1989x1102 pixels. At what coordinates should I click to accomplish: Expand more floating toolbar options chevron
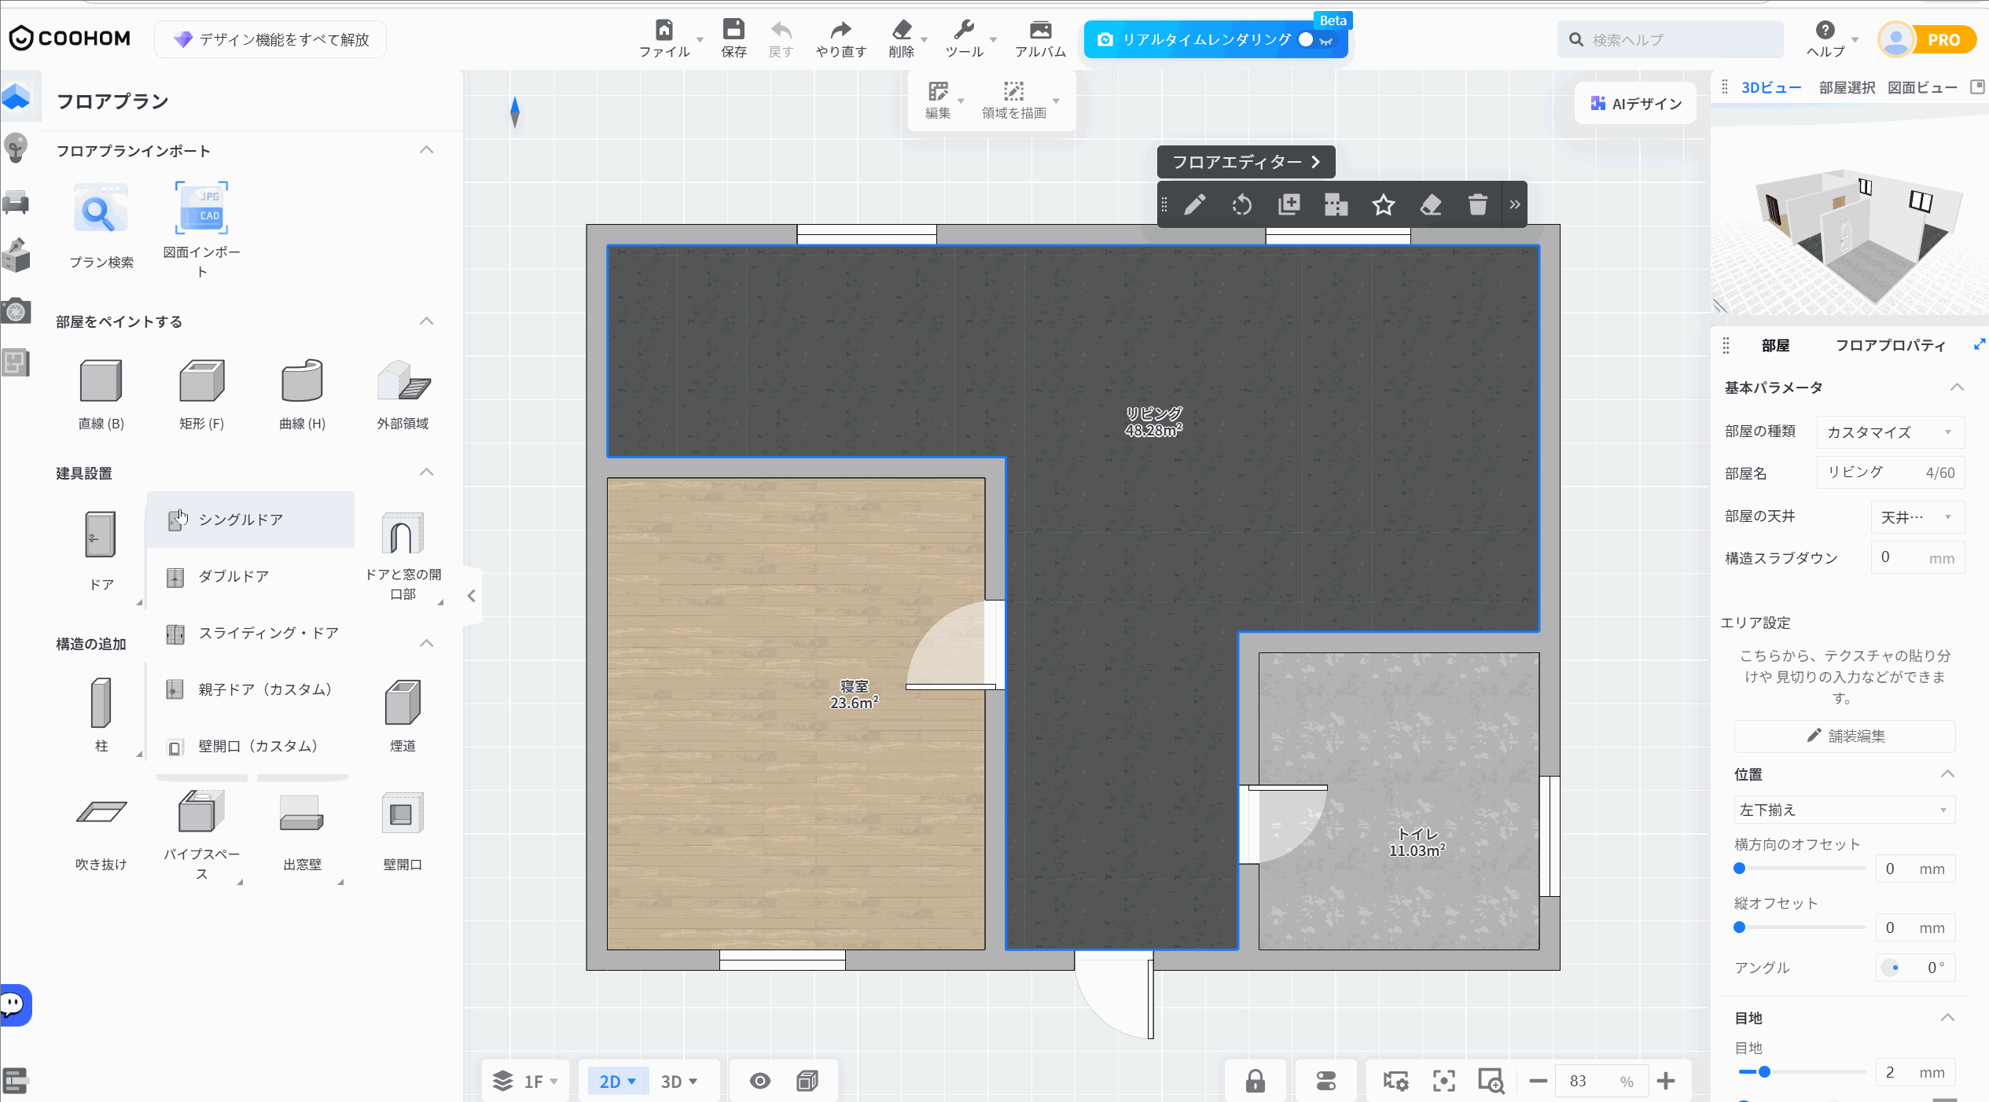1515,205
